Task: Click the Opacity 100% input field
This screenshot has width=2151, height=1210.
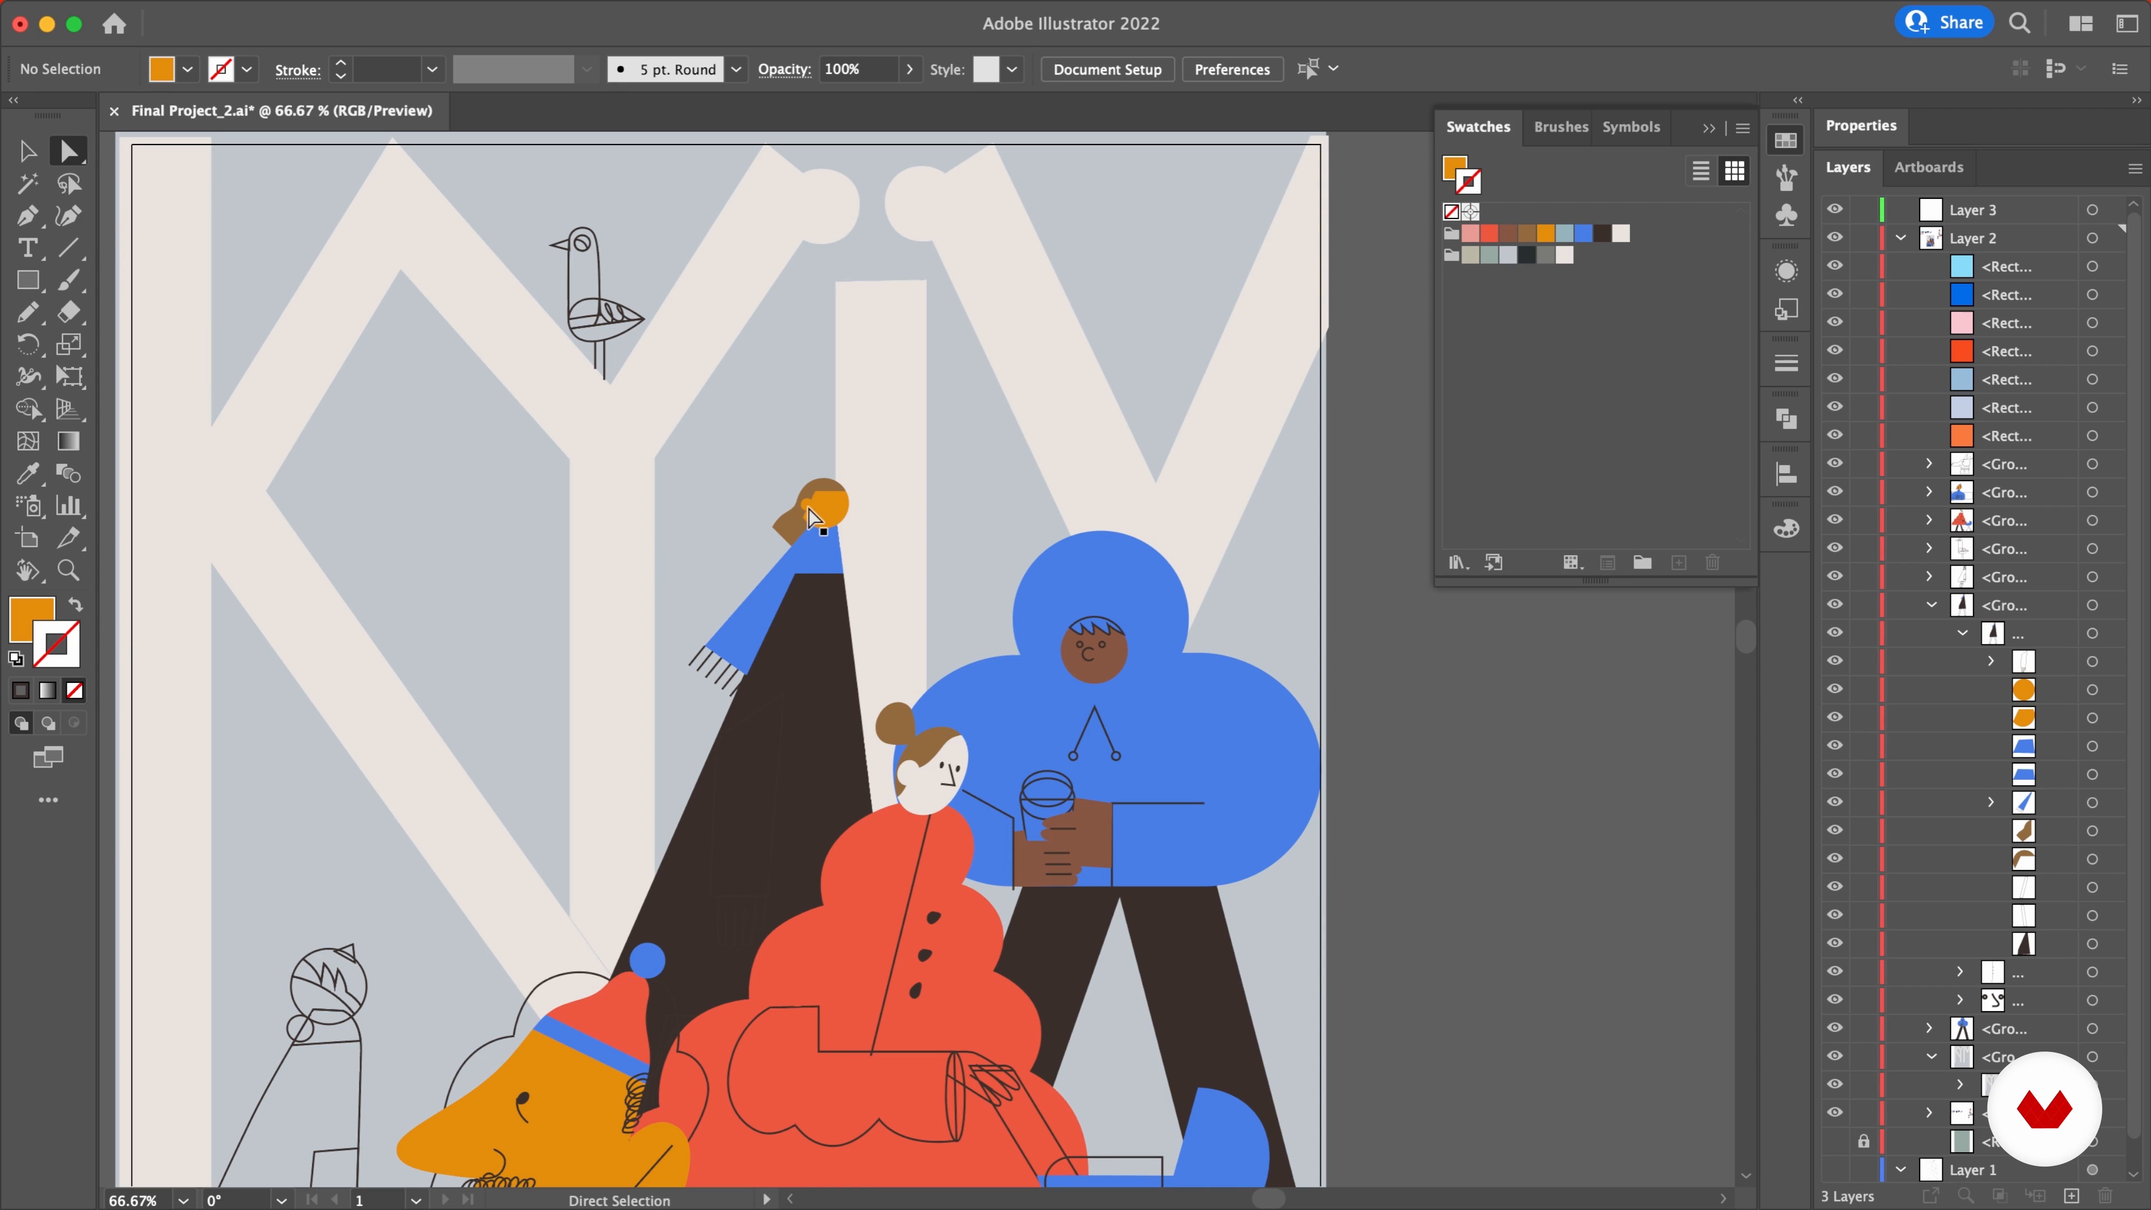Action: (858, 69)
